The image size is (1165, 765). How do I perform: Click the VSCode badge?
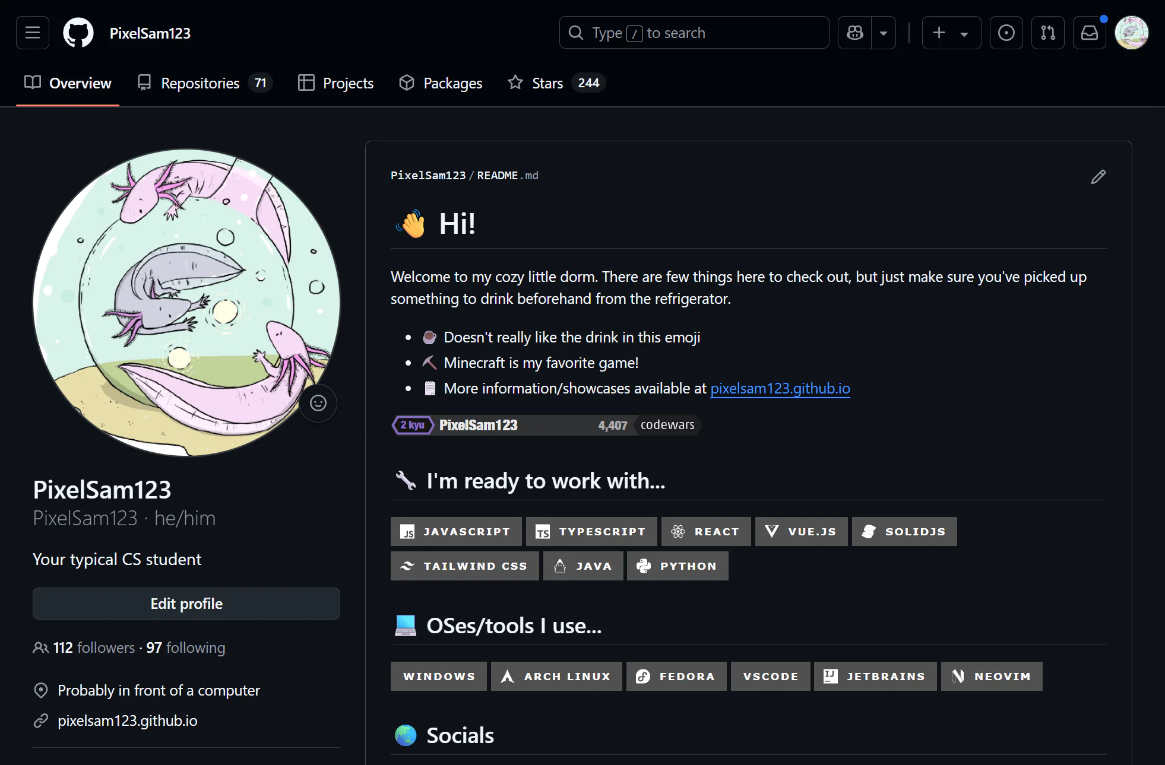(x=771, y=676)
